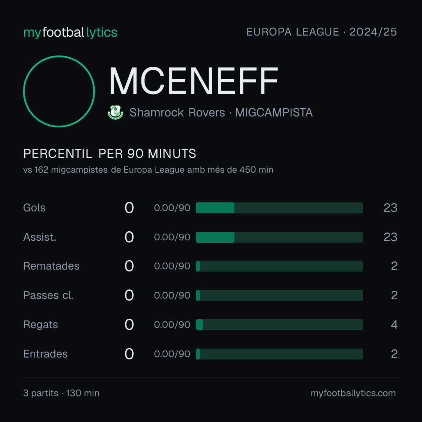Click the myfootballytics logo

pos(70,32)
